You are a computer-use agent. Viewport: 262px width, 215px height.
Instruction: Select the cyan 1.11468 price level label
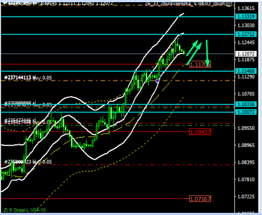(246, 71)
